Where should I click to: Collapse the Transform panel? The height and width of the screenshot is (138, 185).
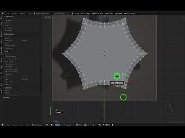(8, 16)
